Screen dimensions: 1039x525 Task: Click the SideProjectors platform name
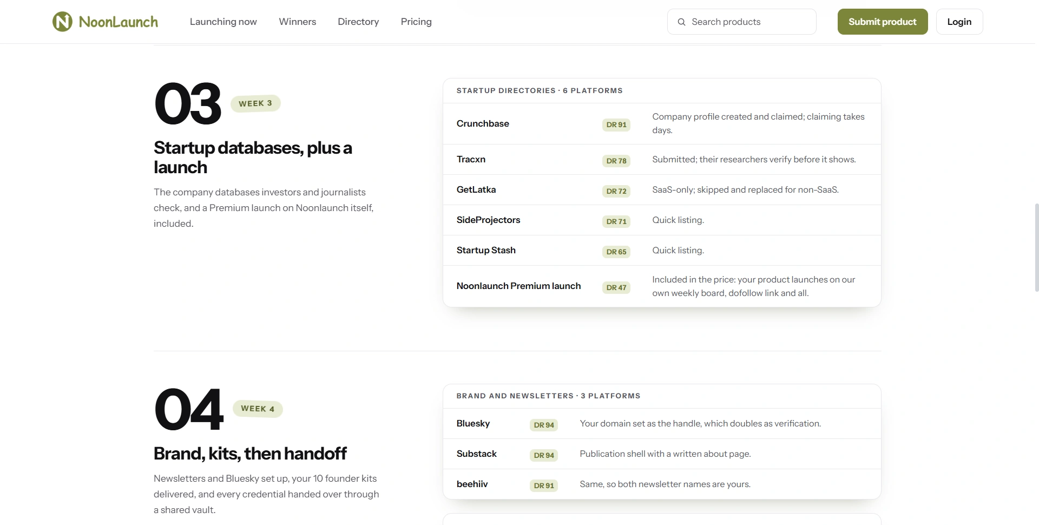[488, 220]
